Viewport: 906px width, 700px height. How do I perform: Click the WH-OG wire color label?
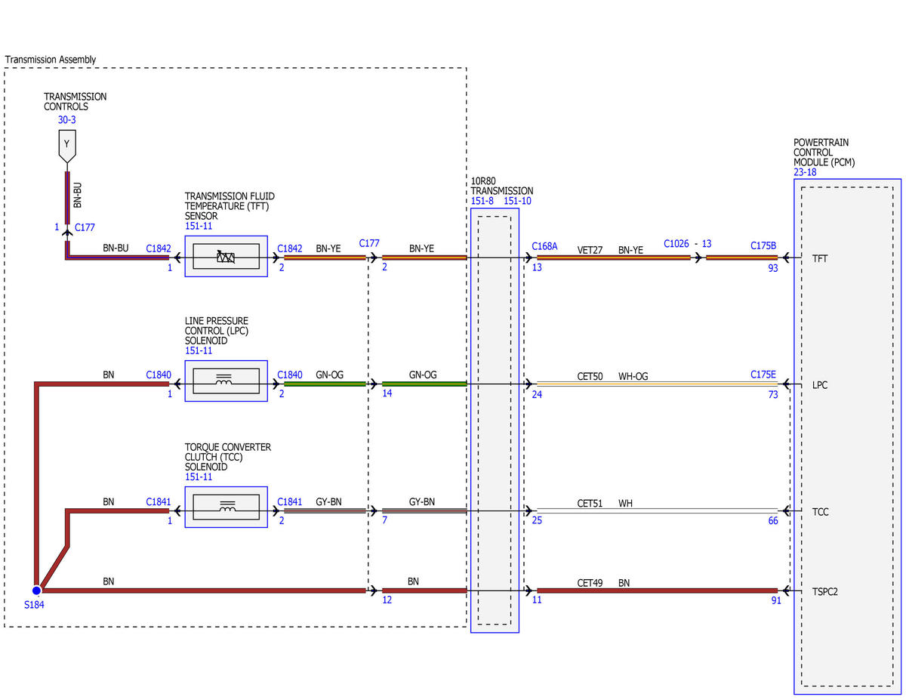tap(633, 375)
